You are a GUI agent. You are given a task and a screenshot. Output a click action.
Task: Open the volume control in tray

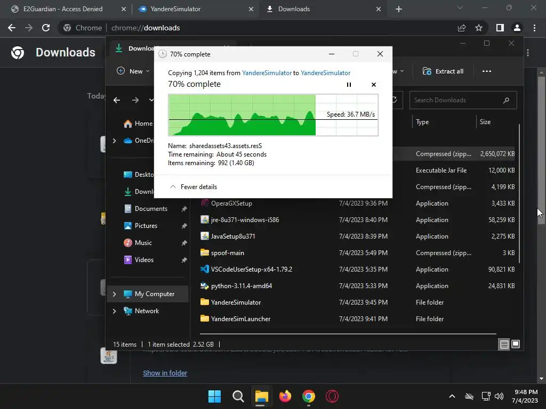(499, 396)
